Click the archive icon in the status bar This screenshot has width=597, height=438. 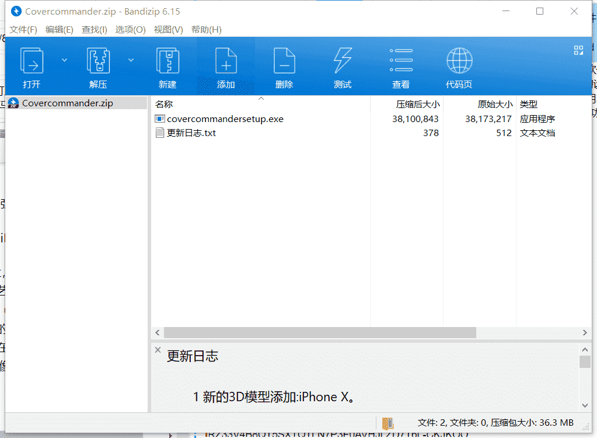tap(387, 423)
